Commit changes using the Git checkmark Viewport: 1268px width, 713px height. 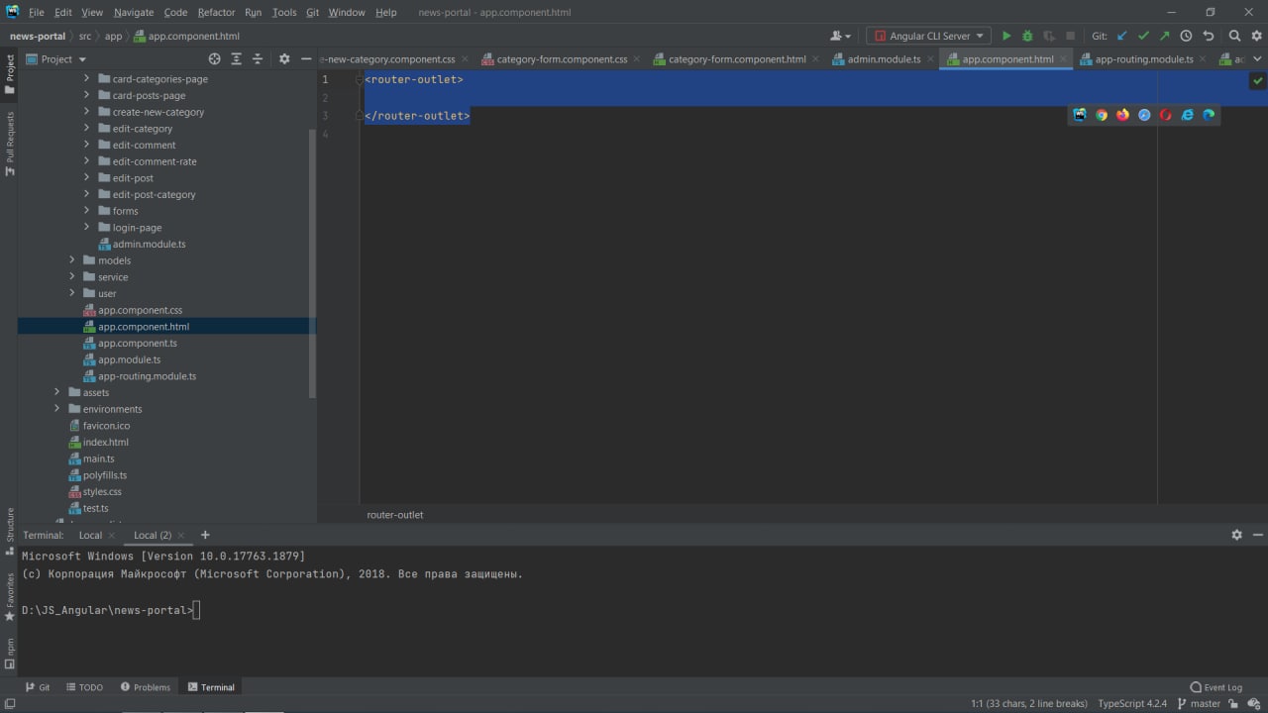1143,36
